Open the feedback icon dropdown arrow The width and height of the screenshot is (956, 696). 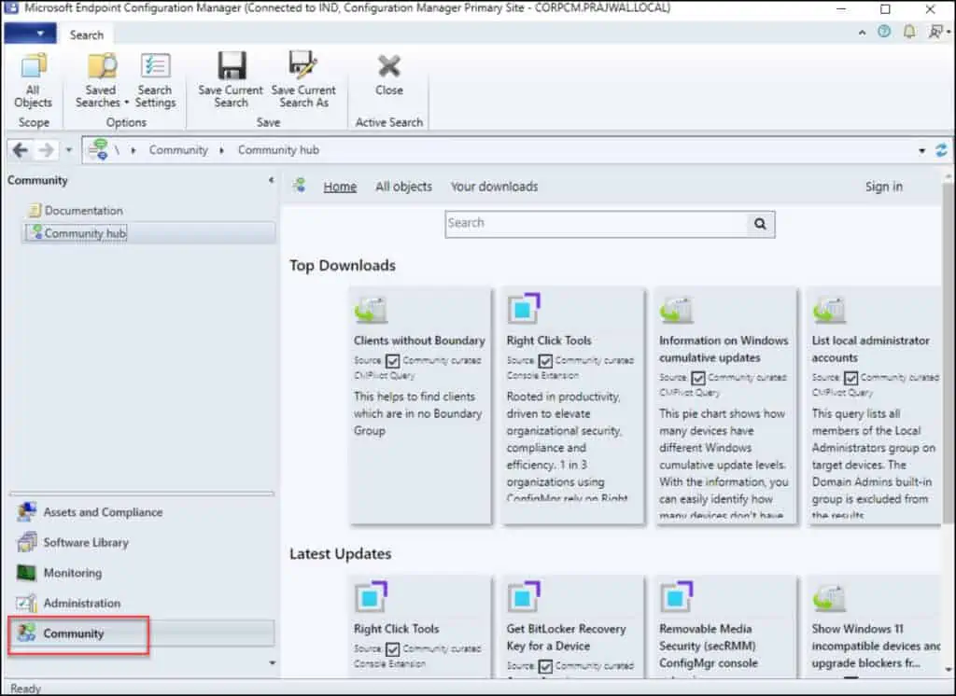(949, 33)
